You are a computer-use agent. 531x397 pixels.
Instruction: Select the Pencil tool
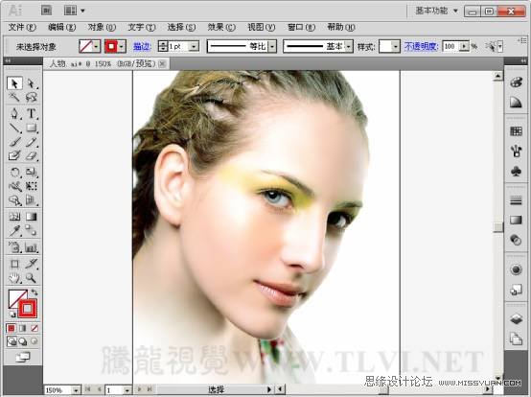click(x=32, y=142)
